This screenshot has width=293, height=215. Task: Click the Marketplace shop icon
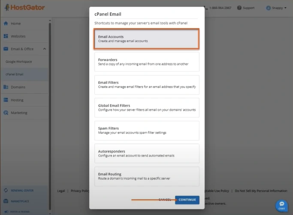click(6, 201)
